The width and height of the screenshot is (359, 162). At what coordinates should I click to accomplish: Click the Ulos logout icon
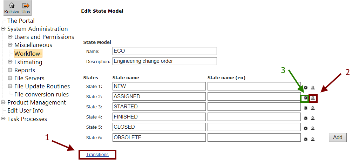(26, 8)
